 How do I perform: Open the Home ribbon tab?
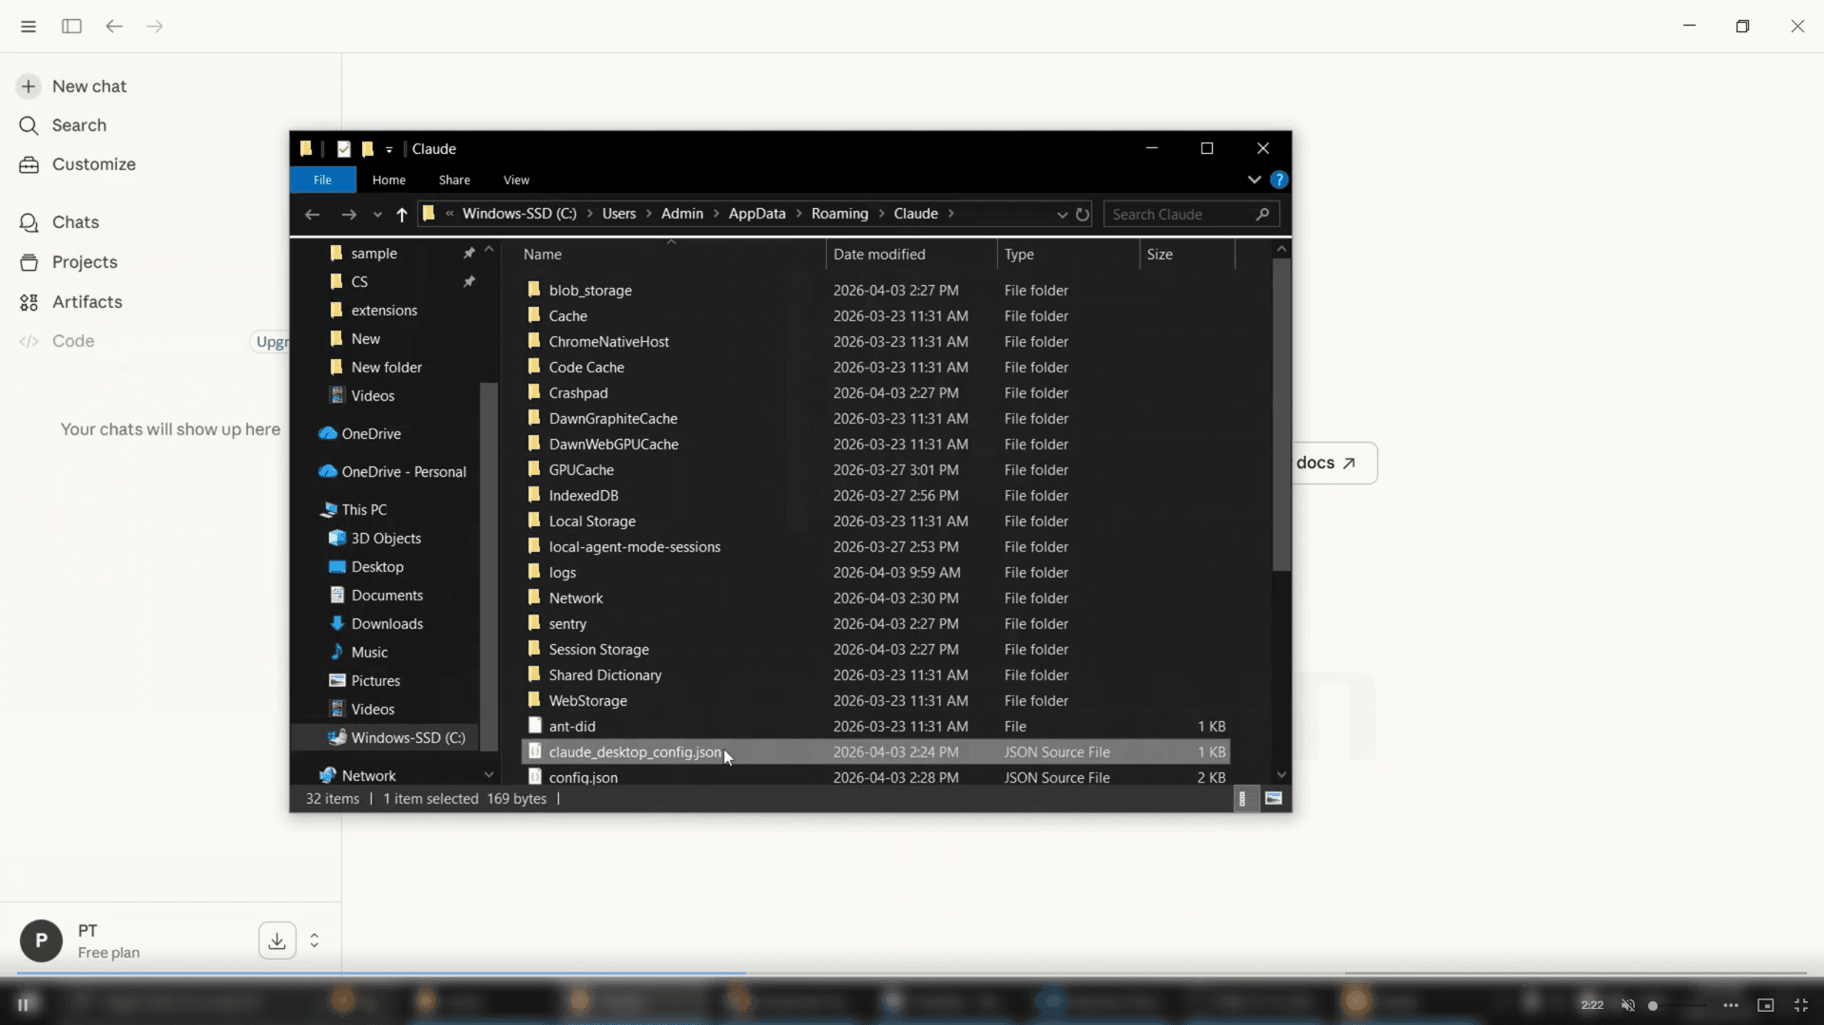pos(389,180)
